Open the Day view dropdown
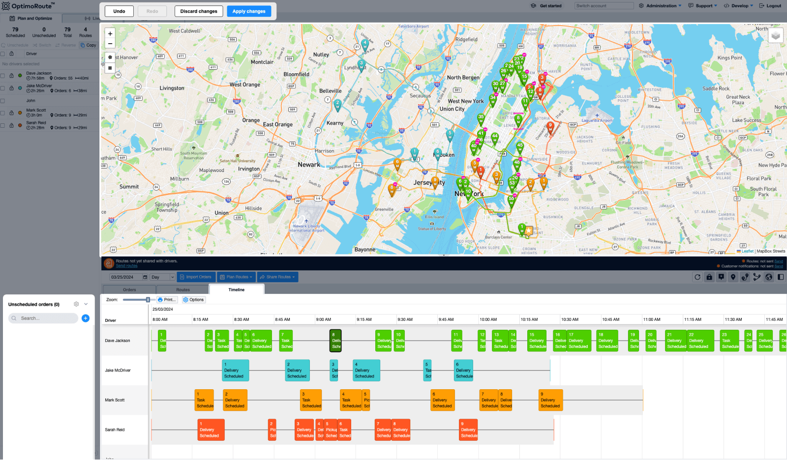787x460 pixels. 161,277
